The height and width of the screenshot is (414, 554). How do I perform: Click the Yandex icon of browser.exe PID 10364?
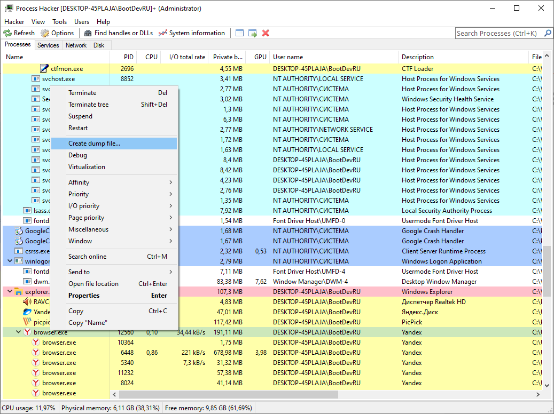point(36,343)
